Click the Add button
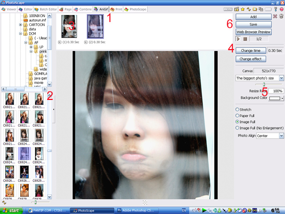This screenshot has height=214, width=285. (253, 17)
